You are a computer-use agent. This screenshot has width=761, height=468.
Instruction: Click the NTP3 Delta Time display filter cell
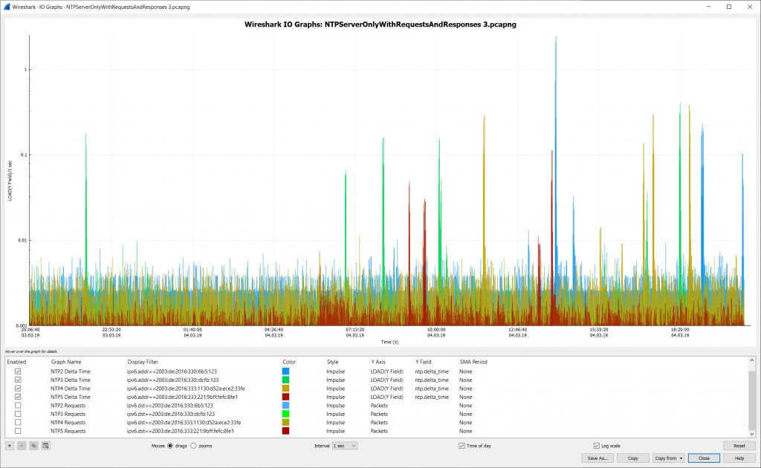tap(172, 380)
